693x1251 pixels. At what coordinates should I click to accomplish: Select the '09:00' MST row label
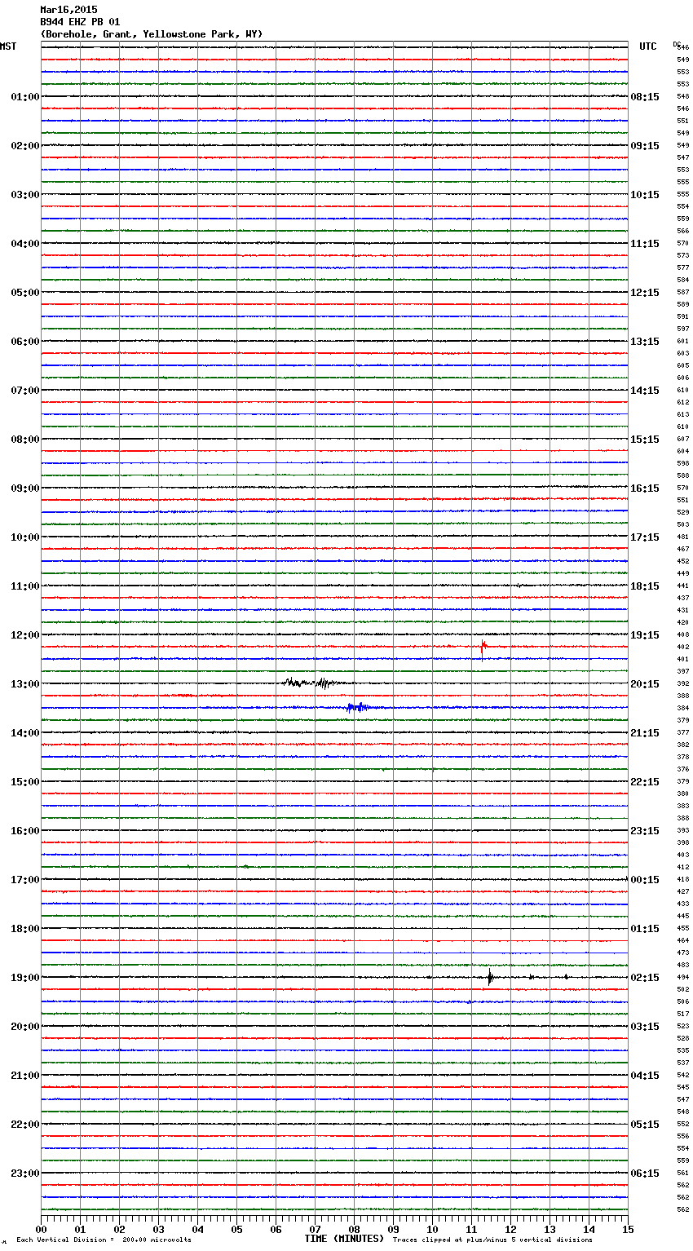25,488
